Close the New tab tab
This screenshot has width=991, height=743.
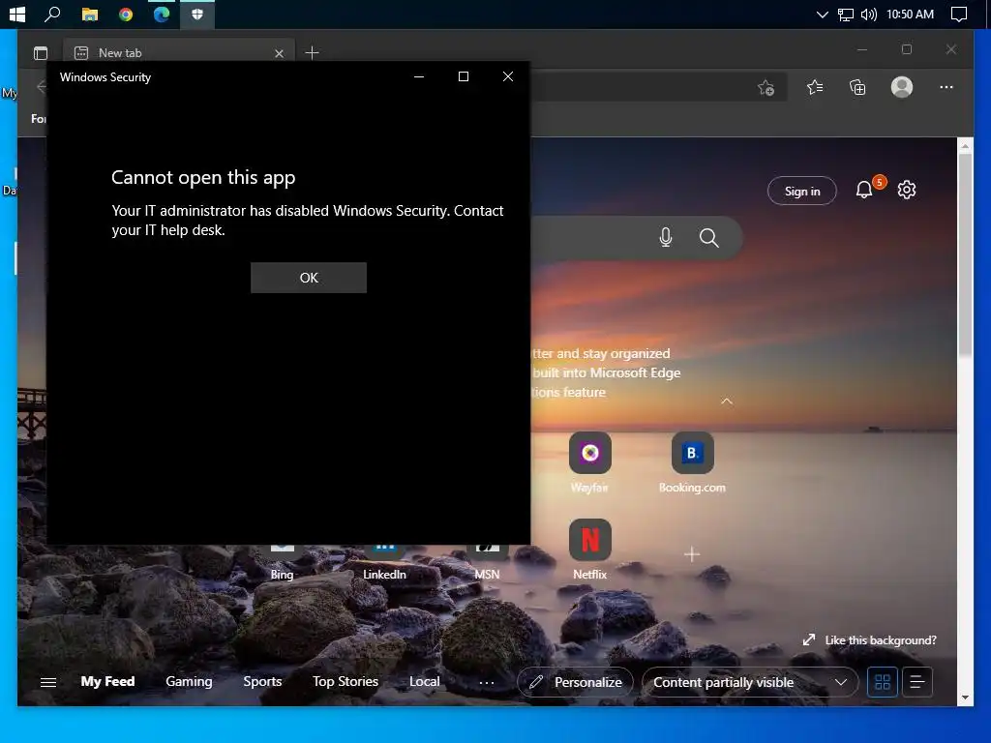pyautogui.click(x=279, y=54)
